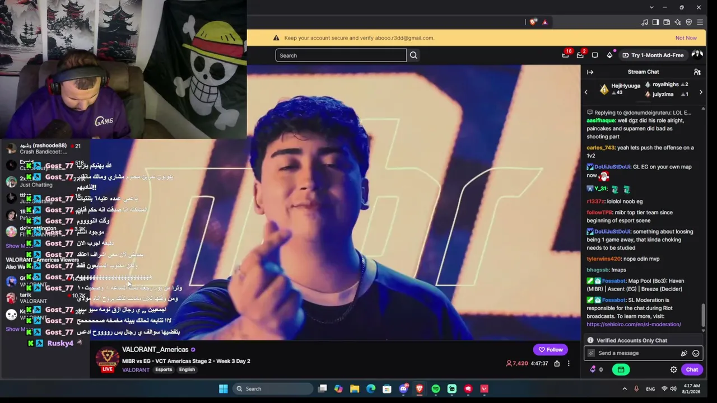Viewport: 717px width, 403px height.
Task: Collapse the Stream Chat panel
Action: tap(590, 72)
